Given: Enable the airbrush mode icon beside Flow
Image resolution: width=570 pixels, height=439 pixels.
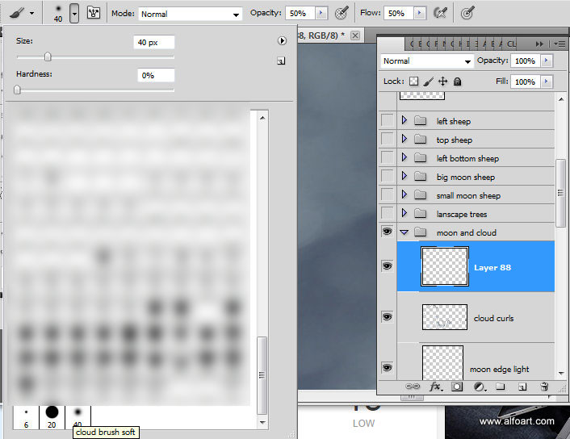Looking at the screenshot, I should [440, 14].
